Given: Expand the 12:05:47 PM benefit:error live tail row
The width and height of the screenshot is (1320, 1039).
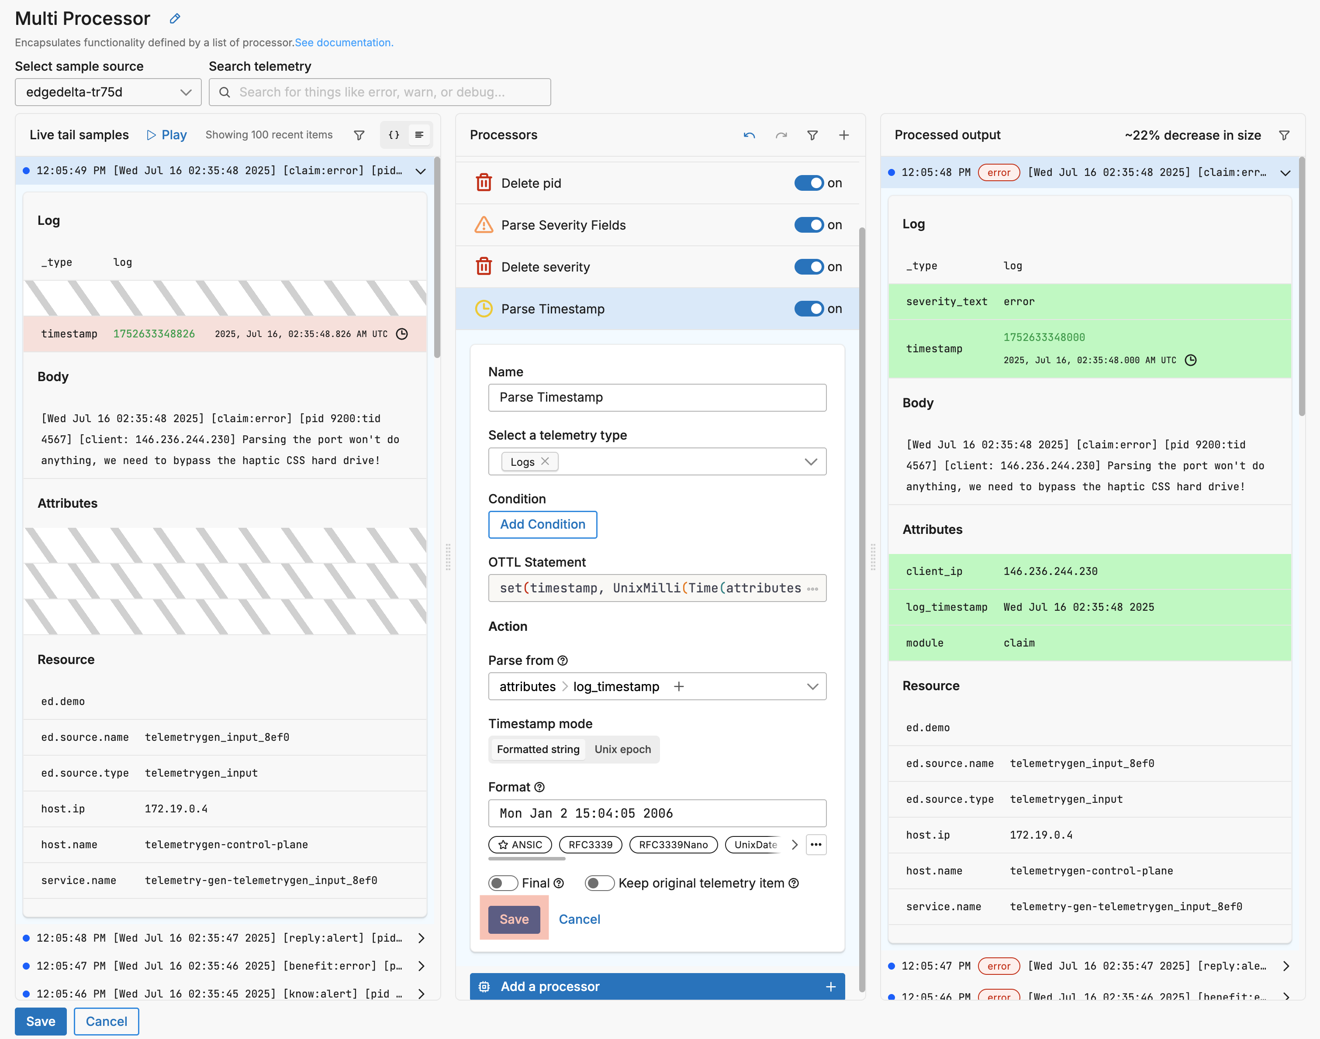Looking at the screenshot, I should point(421,966).
